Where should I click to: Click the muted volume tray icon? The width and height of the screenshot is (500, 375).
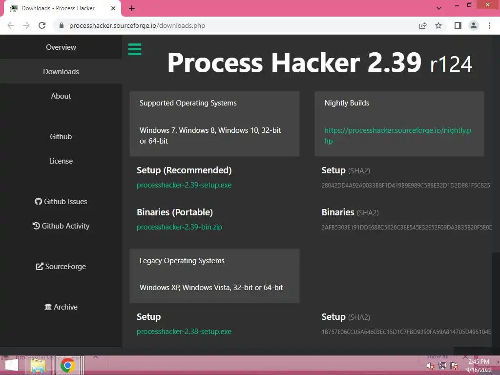click(431, 366)
